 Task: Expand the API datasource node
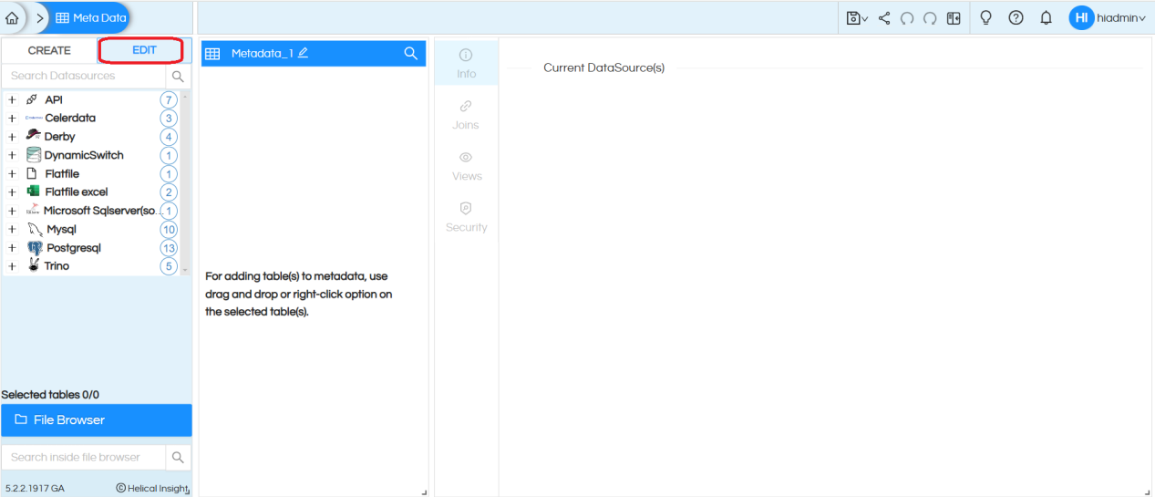click(12, 99)
